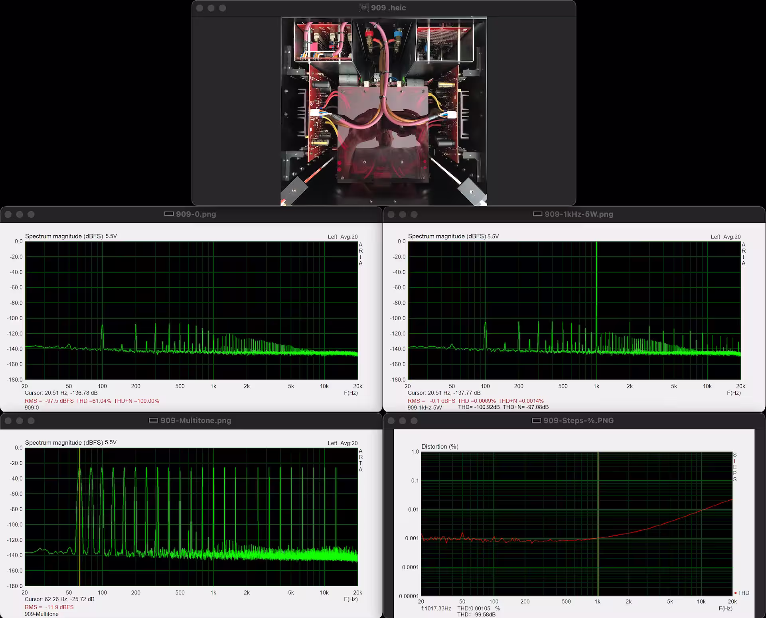The image size is (766, 618).
Task: Click the red THD legend marker
Action: [735, 593]
